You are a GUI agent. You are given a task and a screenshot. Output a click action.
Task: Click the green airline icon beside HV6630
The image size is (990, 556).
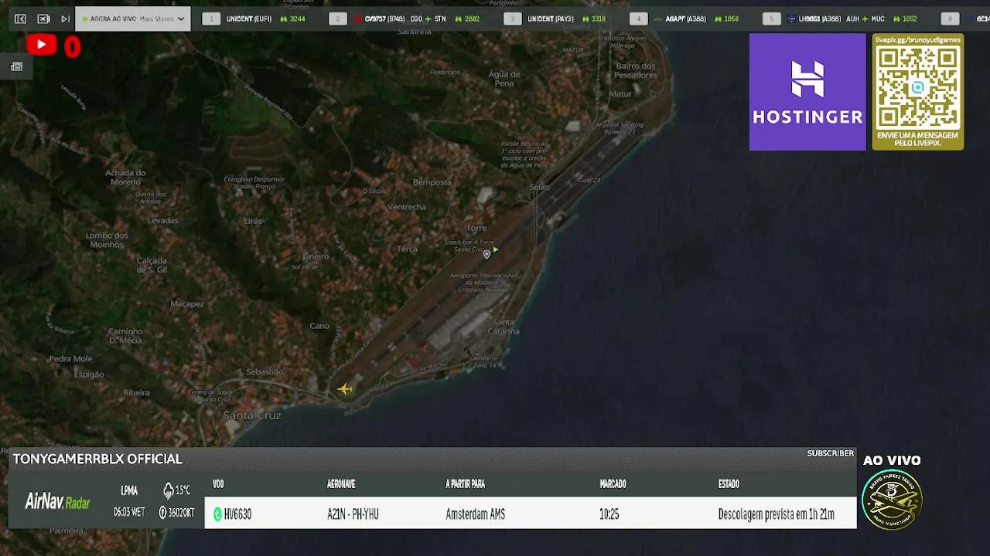click(217, 514)
